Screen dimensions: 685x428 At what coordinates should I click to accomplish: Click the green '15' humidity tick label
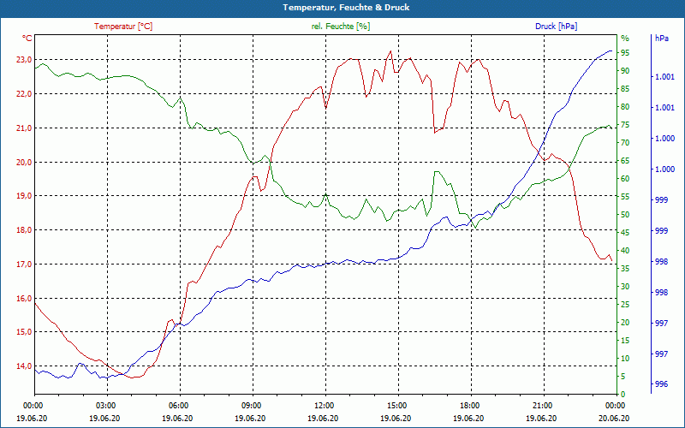click(x=625, y=340)
